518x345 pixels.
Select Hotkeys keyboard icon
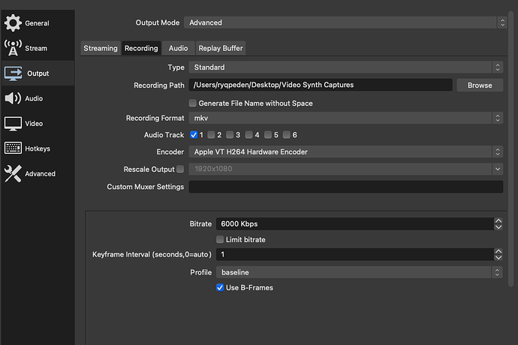(x=13, y=148)
